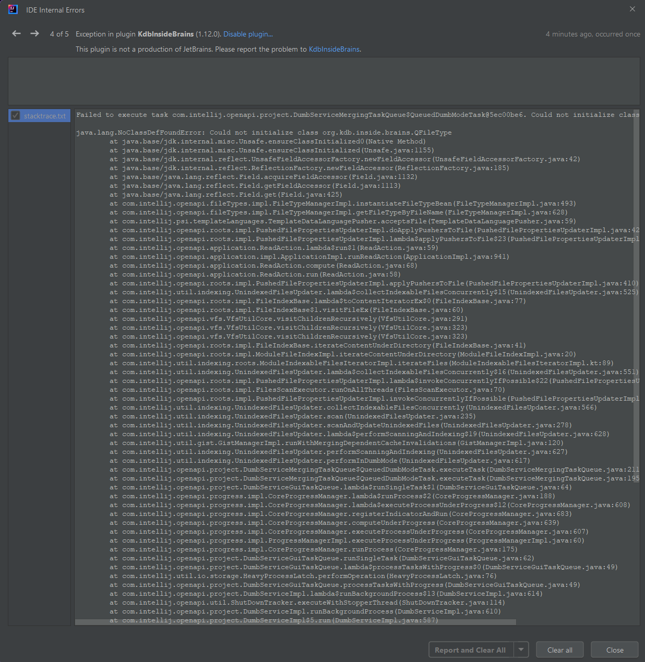Open the KdbInsideBrains report link
This screenshot has width=645, height=662.
[334, 49]
